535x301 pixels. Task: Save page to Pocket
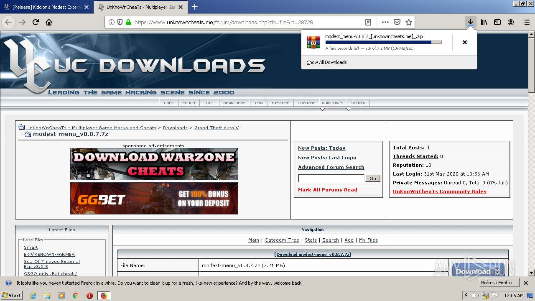397,22
